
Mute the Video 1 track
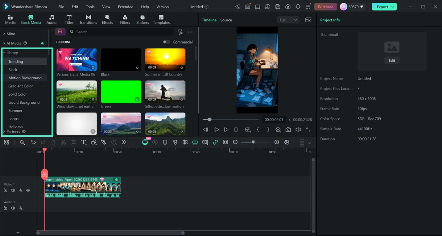tap(13, 190)
